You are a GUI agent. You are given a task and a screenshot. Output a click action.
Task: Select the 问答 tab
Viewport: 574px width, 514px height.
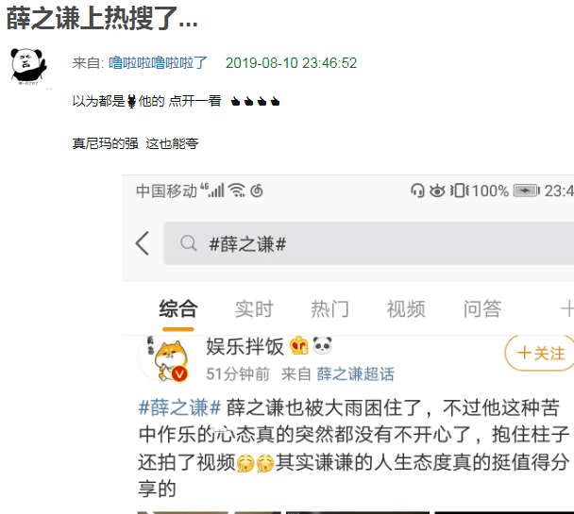(482, 309)
